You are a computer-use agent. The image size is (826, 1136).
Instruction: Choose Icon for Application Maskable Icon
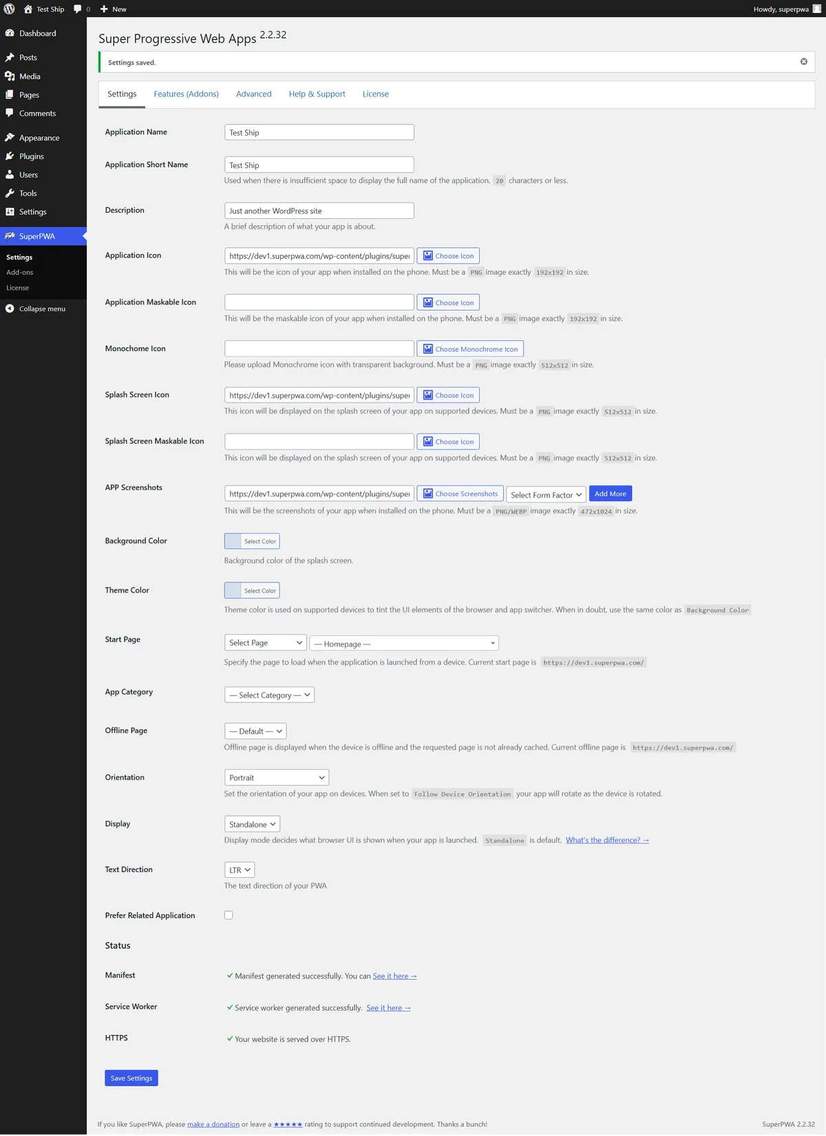(448, 302)
